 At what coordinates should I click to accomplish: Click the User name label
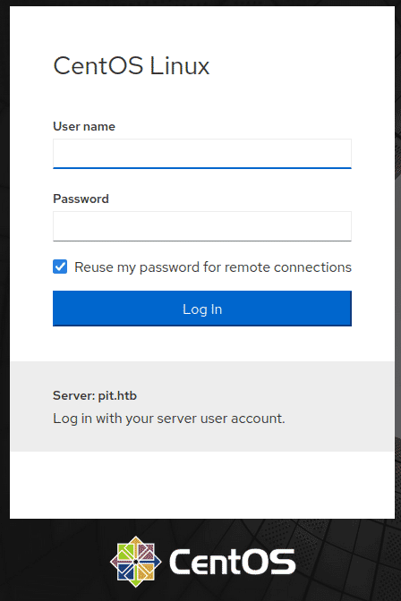(x=84, y=126)
